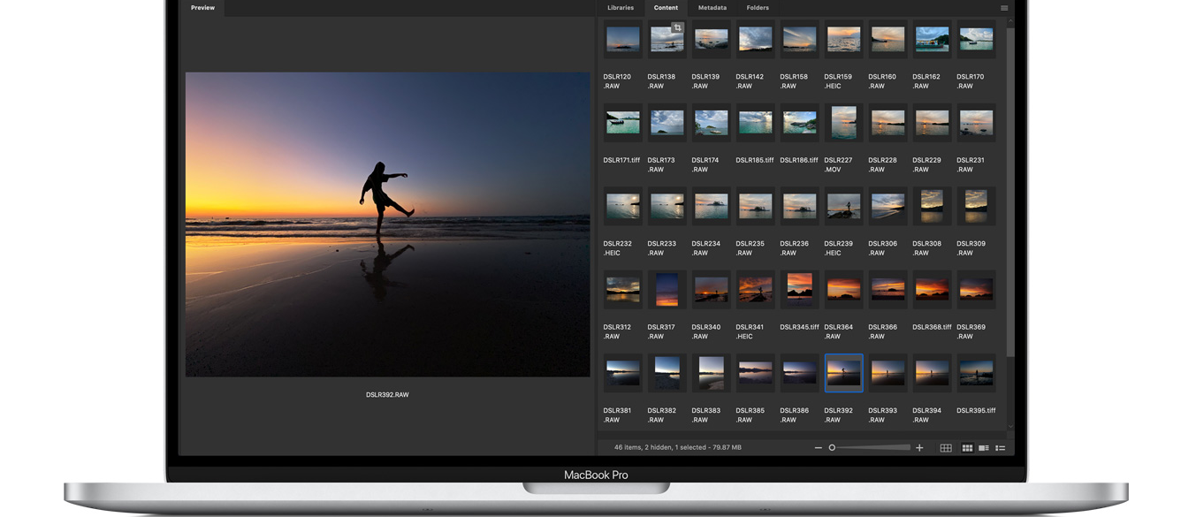Screen dimensions: 1181x517
Task: Open the Content panel hamburger menu
Action: 1003,8
